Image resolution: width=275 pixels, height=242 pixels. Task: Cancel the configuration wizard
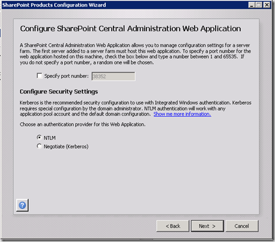242,226
